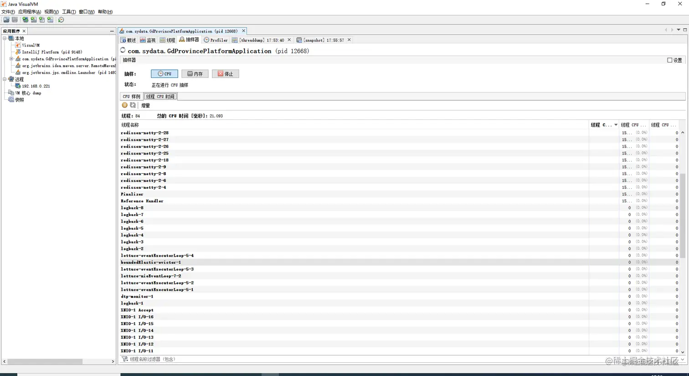Open the document tab list dropdown arrow
The height and width of the screenshot is (376, 689).
(679, 30)
